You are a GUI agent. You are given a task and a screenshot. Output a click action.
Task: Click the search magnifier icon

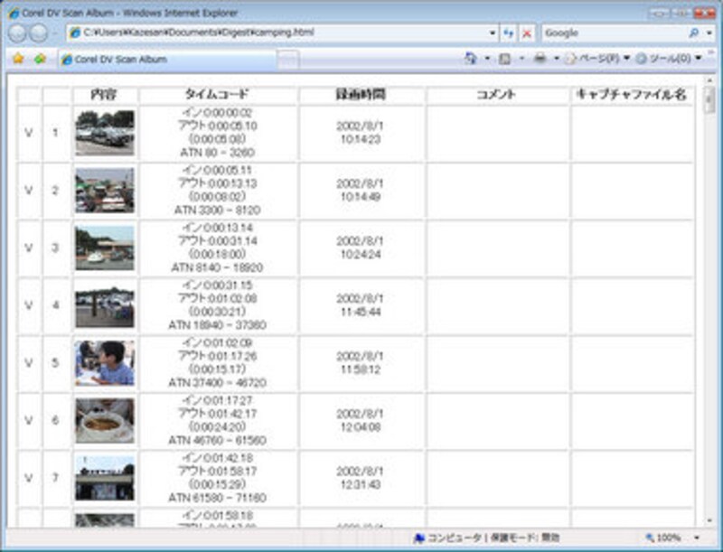pos(694,33)
